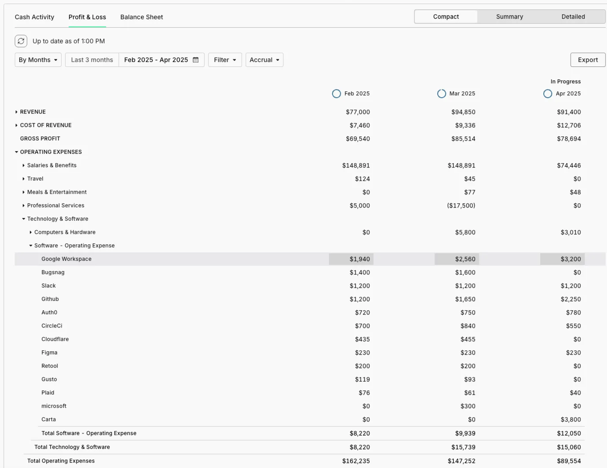
Task: Click Professional Services Mar value ($17,500)
Action: (461, 205)
